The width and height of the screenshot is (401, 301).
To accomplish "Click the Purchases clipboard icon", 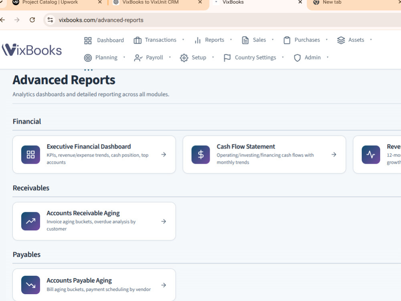I will pyautogui.click(x=287, y=40).
